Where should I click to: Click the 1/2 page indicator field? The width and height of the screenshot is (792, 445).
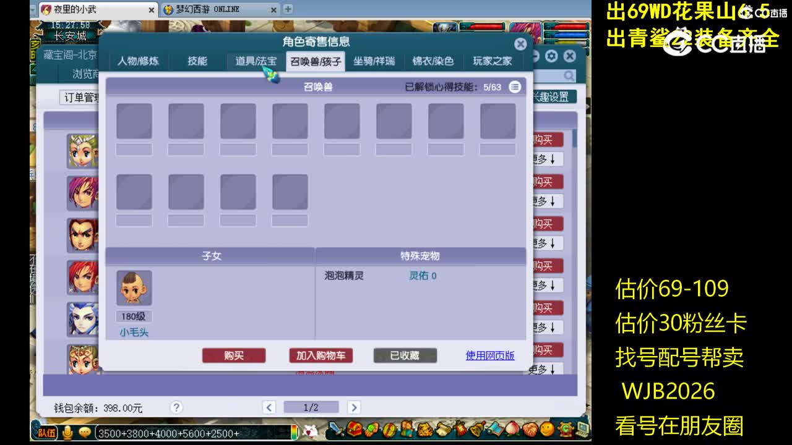tap(311, 407)
